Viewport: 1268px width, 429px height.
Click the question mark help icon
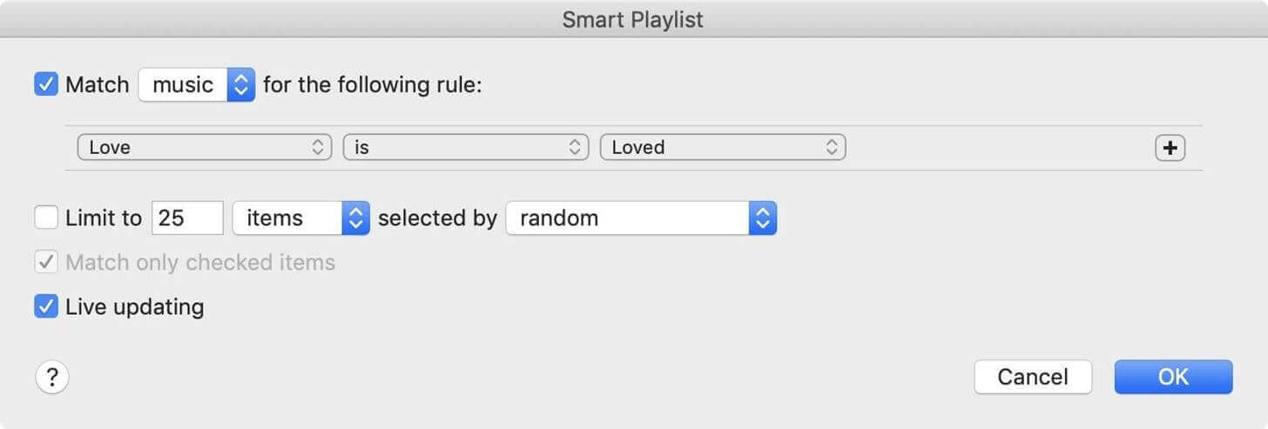[x=52, y=378]
